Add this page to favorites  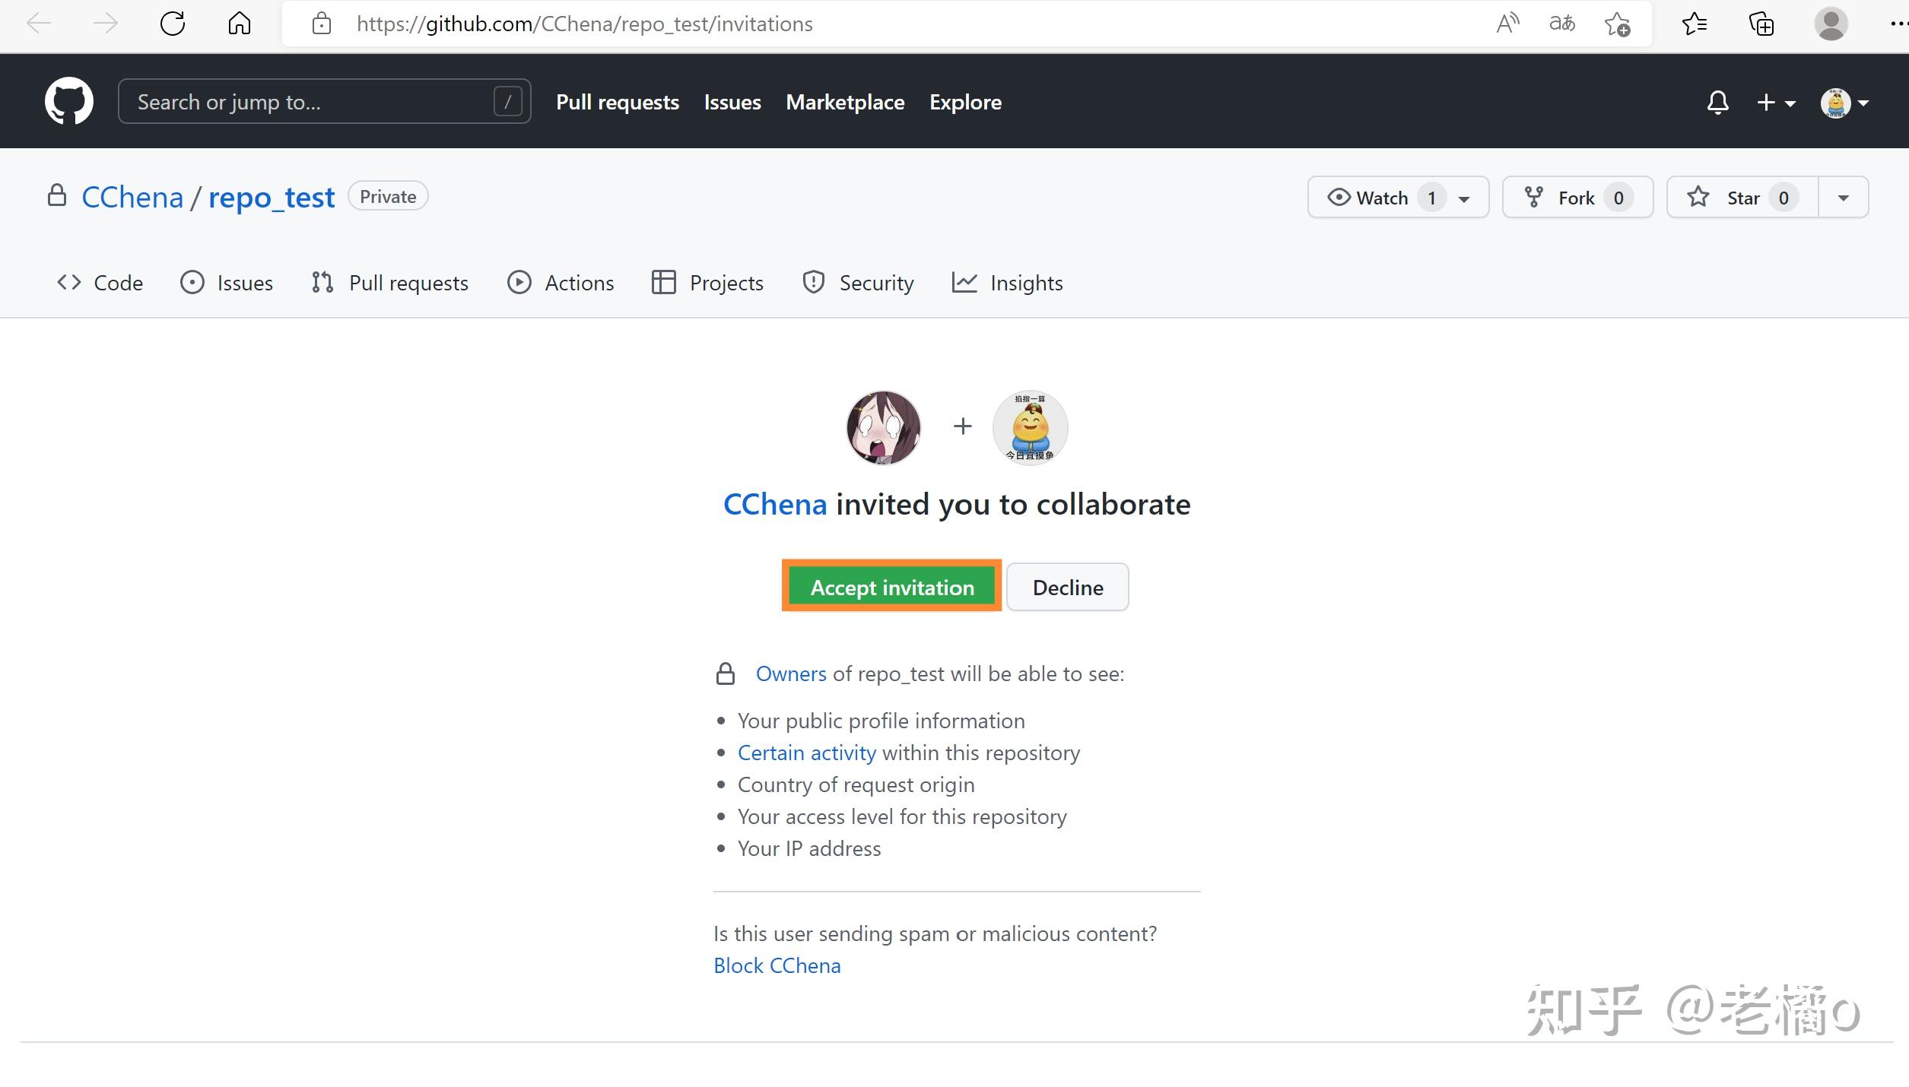[1617, 24]
